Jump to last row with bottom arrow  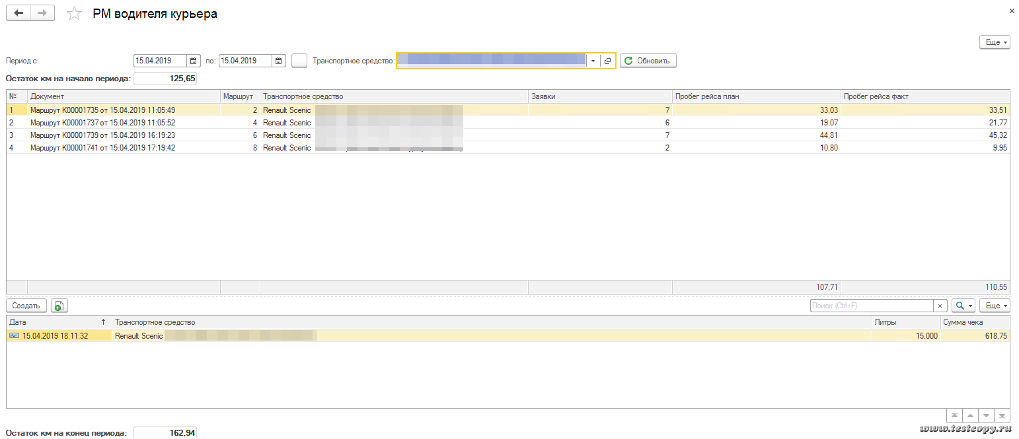(x=1002, y=416)
